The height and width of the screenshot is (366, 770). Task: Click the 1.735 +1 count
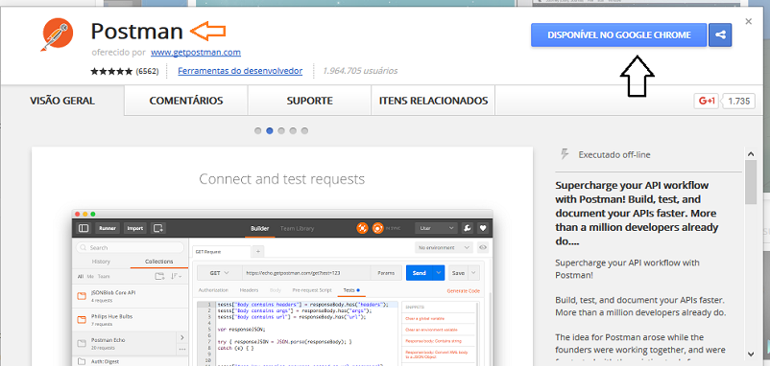739,102
